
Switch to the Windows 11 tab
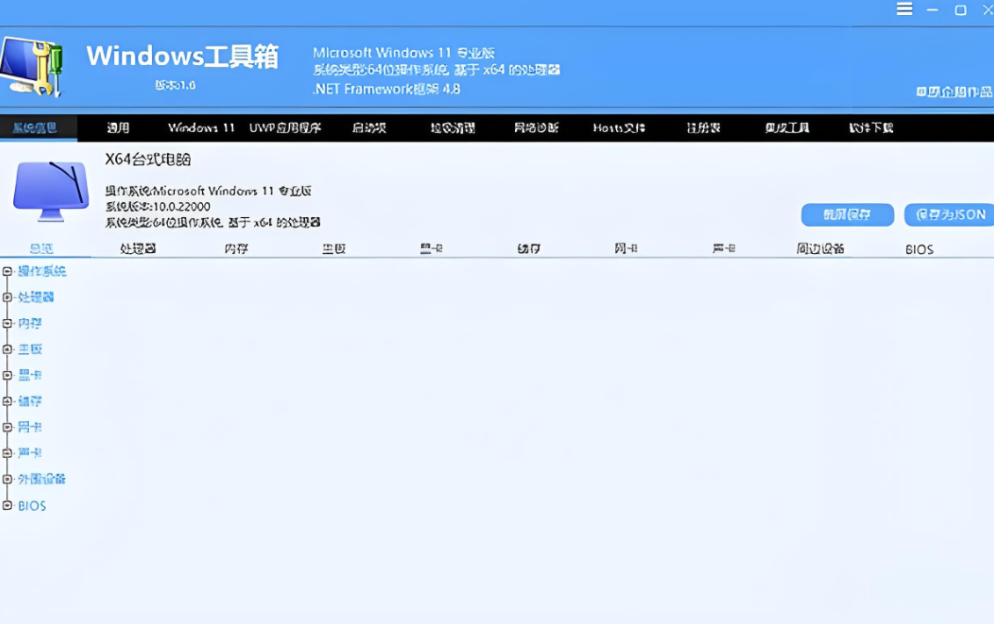(x=200, y=127)
